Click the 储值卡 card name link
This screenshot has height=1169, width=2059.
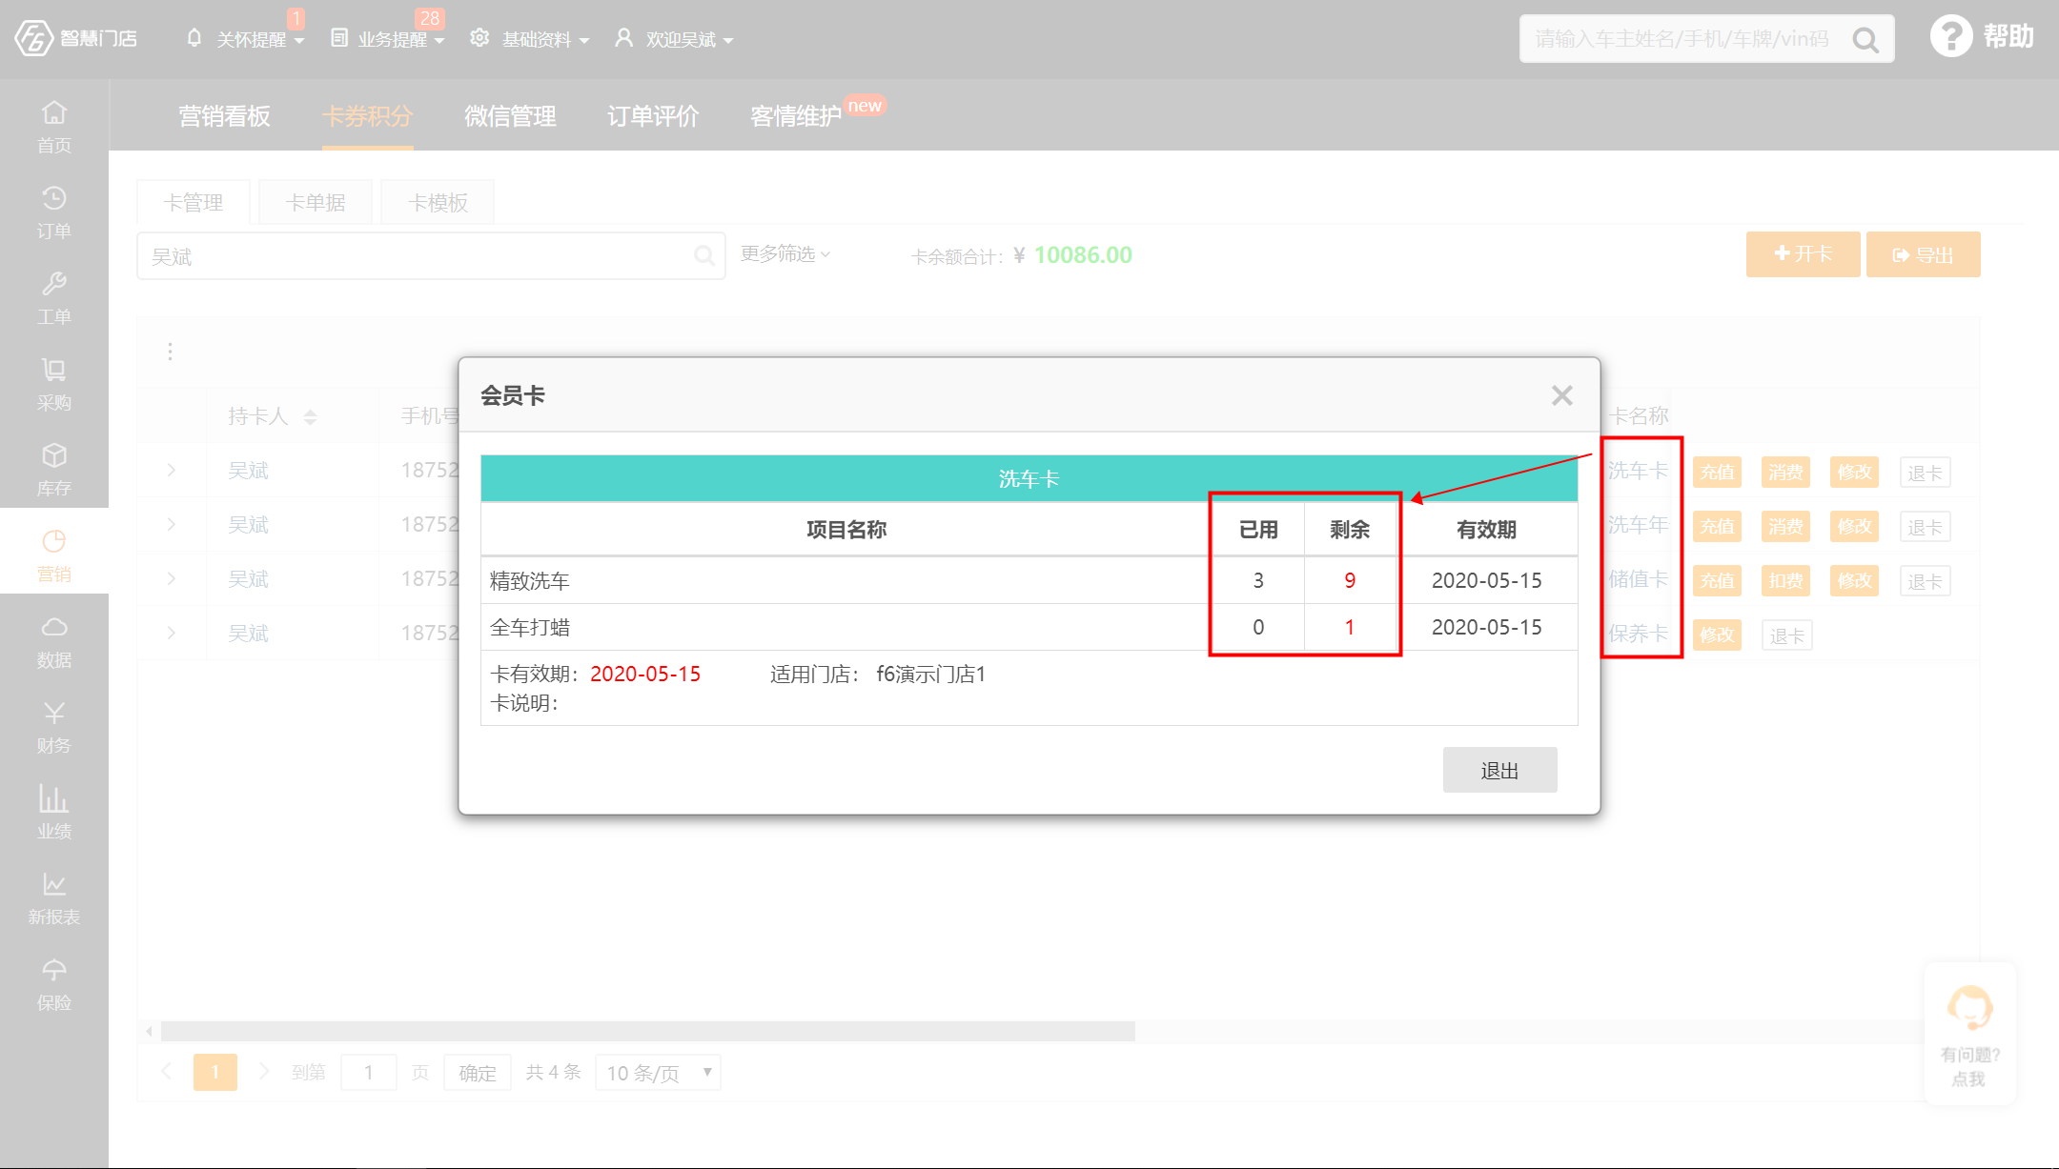pyautogui.click(x=1638, y=578)
